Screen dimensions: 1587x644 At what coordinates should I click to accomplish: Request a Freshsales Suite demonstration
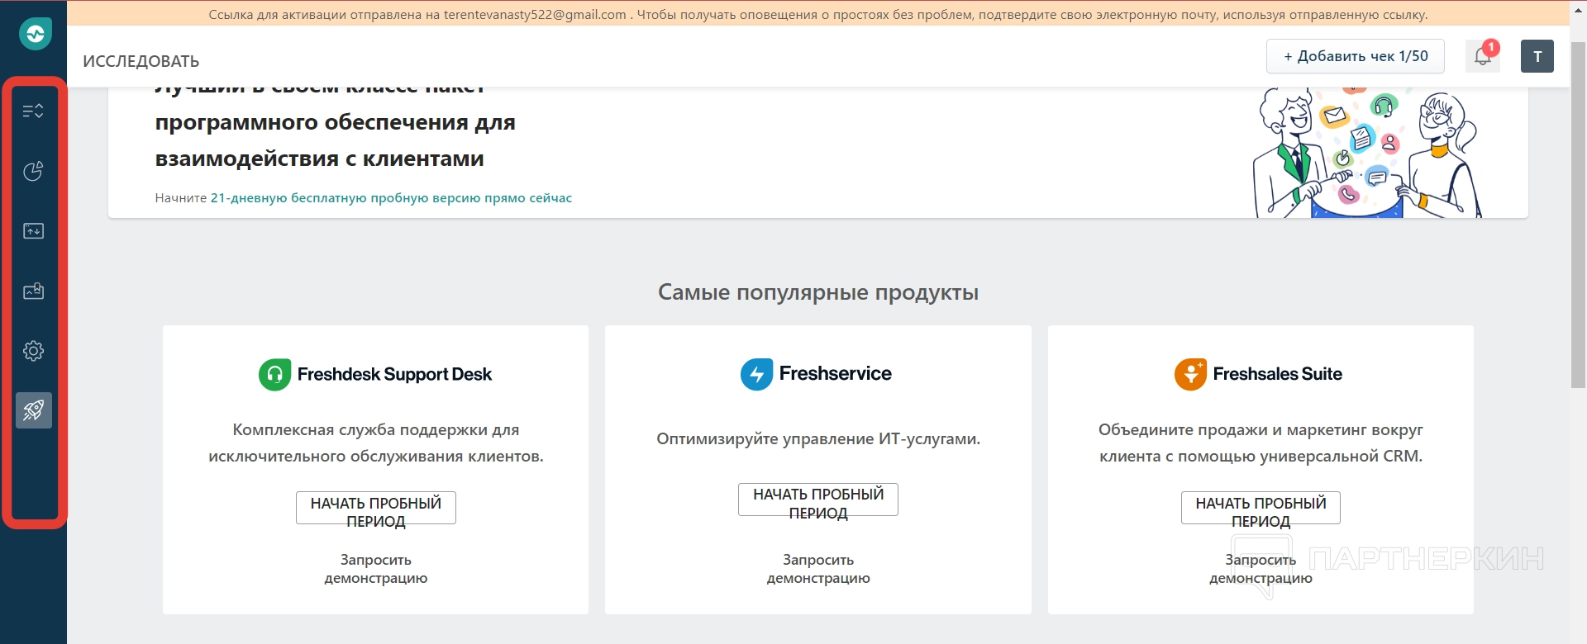pos(1261,569)
